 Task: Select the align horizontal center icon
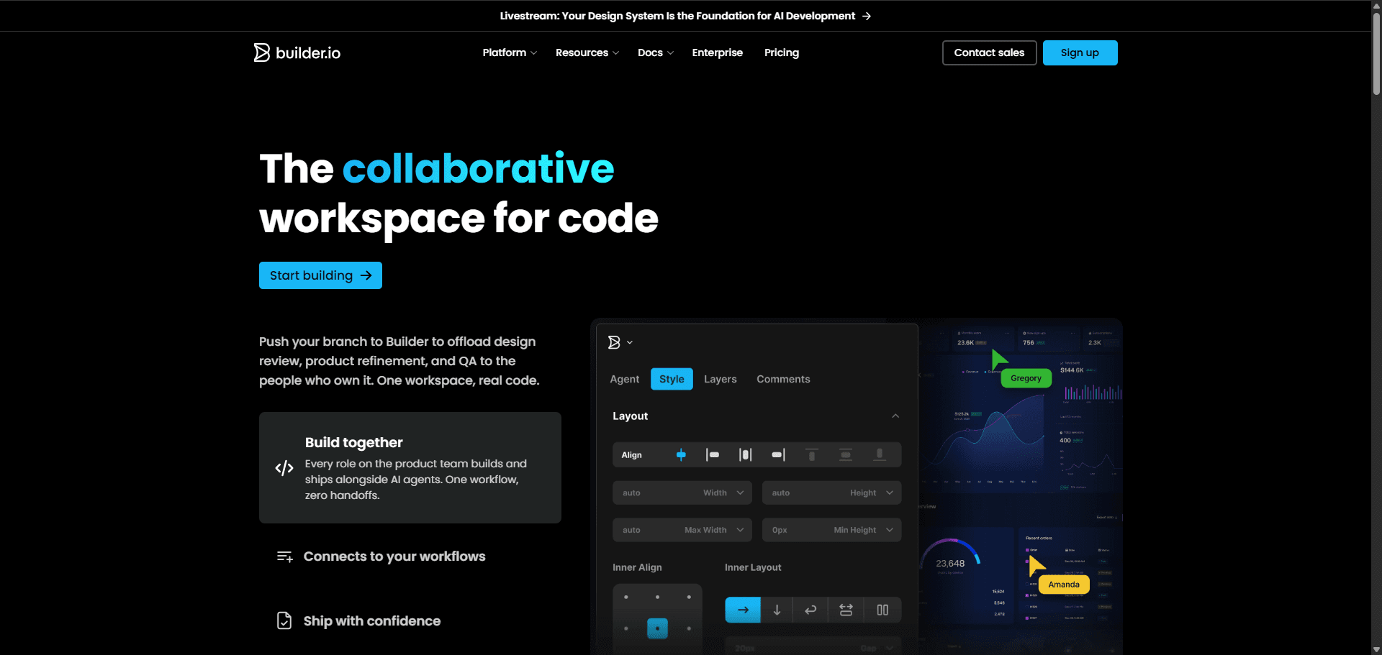pos(745,454)
